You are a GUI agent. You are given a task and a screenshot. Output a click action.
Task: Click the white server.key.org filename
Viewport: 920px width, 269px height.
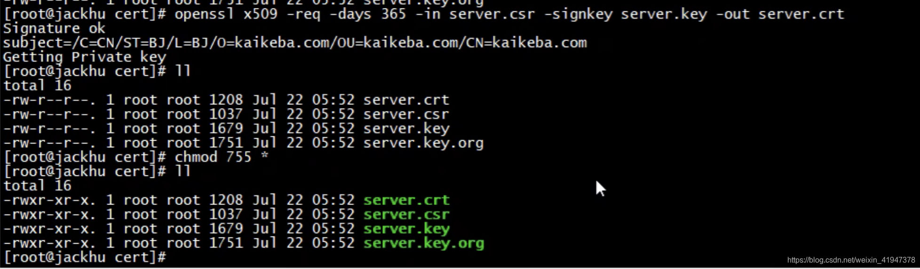click(423, 143)
